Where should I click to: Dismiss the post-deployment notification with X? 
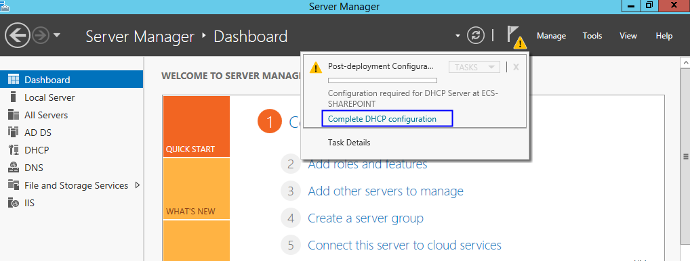pyautogui.click(x=516, y=67)
